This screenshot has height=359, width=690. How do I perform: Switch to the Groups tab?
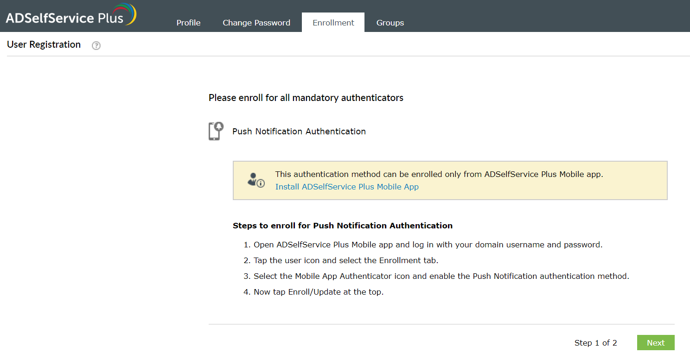pos(390,22)
